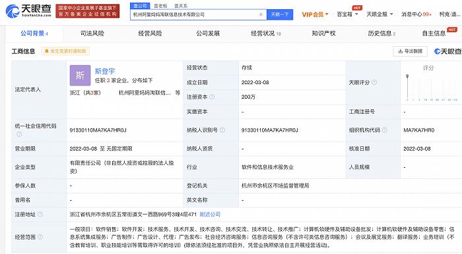Click the help icon next to 注册地址
The width and height of the screenshot is (462, 254).
point(40,215)
